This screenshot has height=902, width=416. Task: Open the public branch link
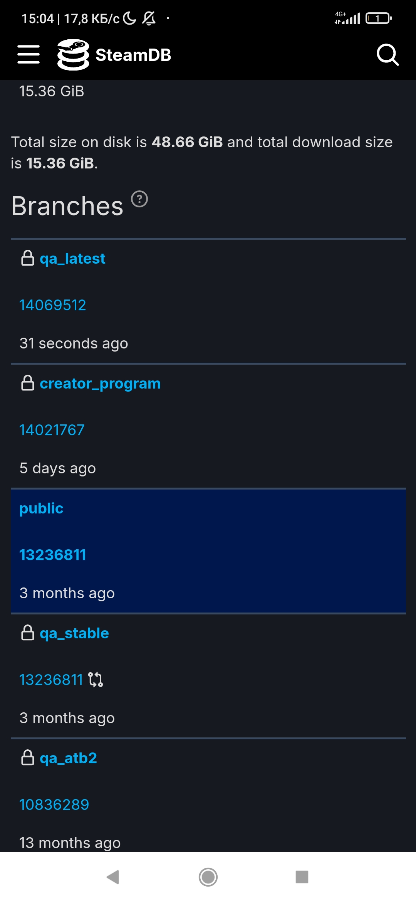click(41, 508)
